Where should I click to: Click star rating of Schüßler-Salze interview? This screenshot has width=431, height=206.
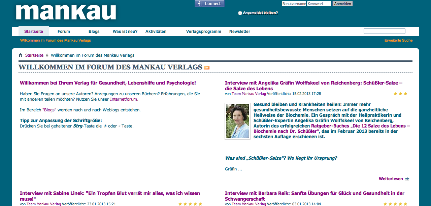click(400, 94)
